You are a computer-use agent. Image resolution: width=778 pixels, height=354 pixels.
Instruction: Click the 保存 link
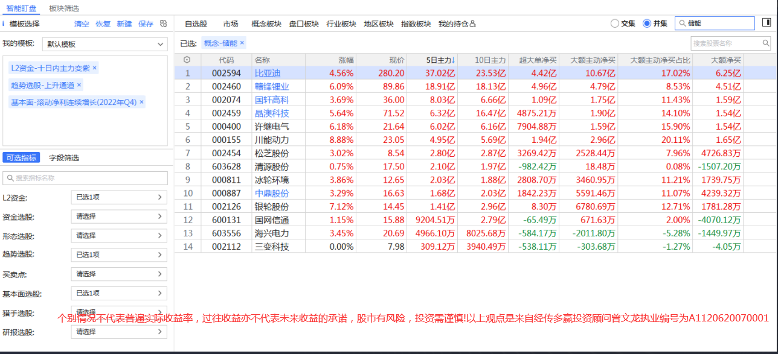tap(146, 24)
